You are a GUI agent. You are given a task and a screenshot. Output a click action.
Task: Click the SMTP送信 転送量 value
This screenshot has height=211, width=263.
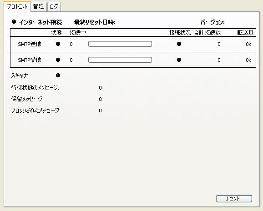[x=248, y=44]
